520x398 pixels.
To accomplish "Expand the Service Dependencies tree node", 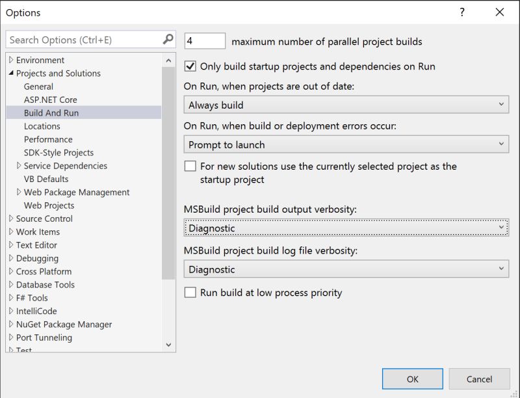I will (x=18, y=166).
